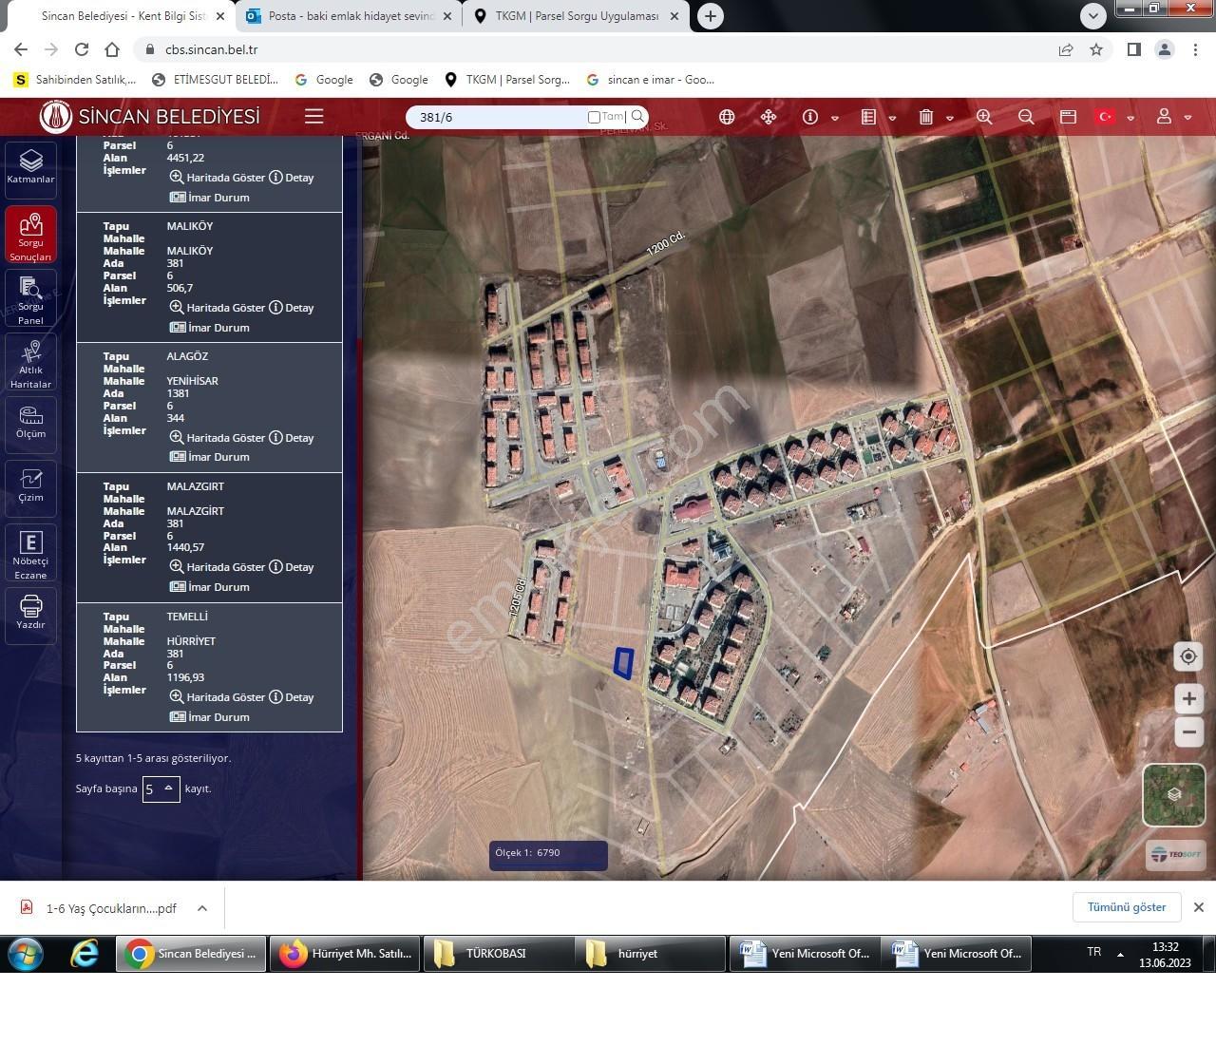Viewport: 1216px width, 1064px height.
Task: Zoom out with the map minus button
Action: pyautogui.click(x=1188, y=732)
